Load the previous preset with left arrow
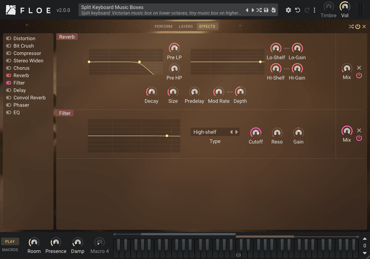This screenshot has width=370, height=259. pyautogui.click(x=247, y=10)
